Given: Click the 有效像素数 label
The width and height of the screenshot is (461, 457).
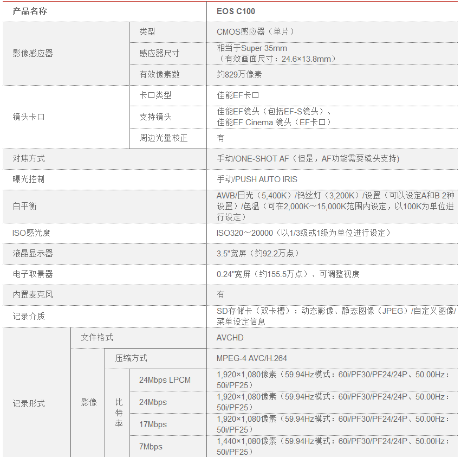Looking at the screenshot, I should point(159,74).
